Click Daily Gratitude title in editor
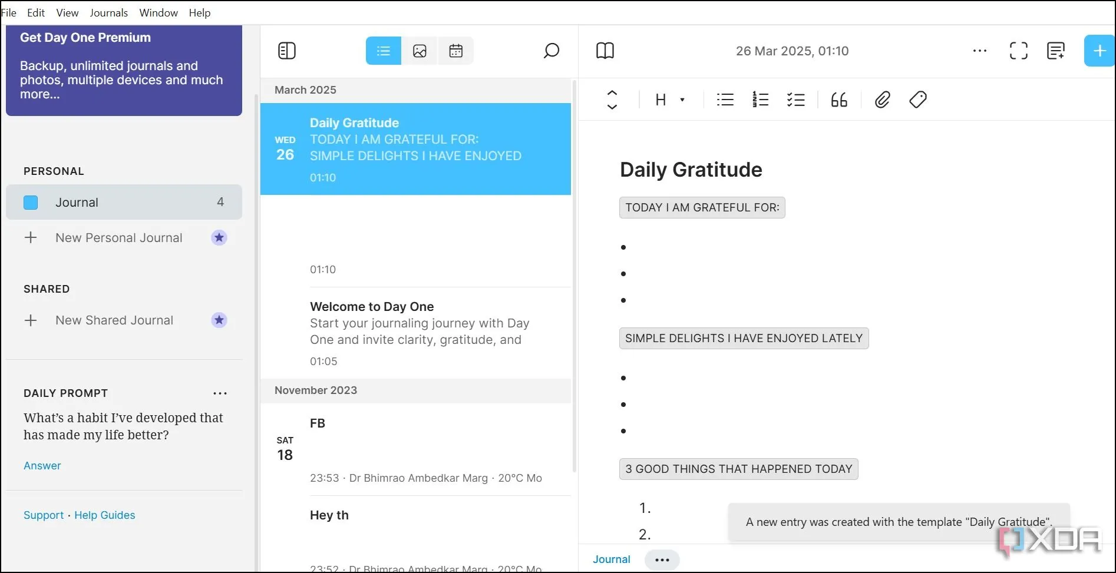Viewport: 1116px width, 573px height. click(691, 170)
